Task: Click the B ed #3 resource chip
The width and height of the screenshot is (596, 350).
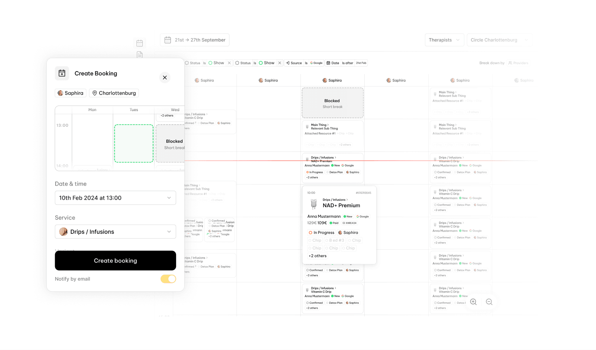Action: click(x=335, y=240)
